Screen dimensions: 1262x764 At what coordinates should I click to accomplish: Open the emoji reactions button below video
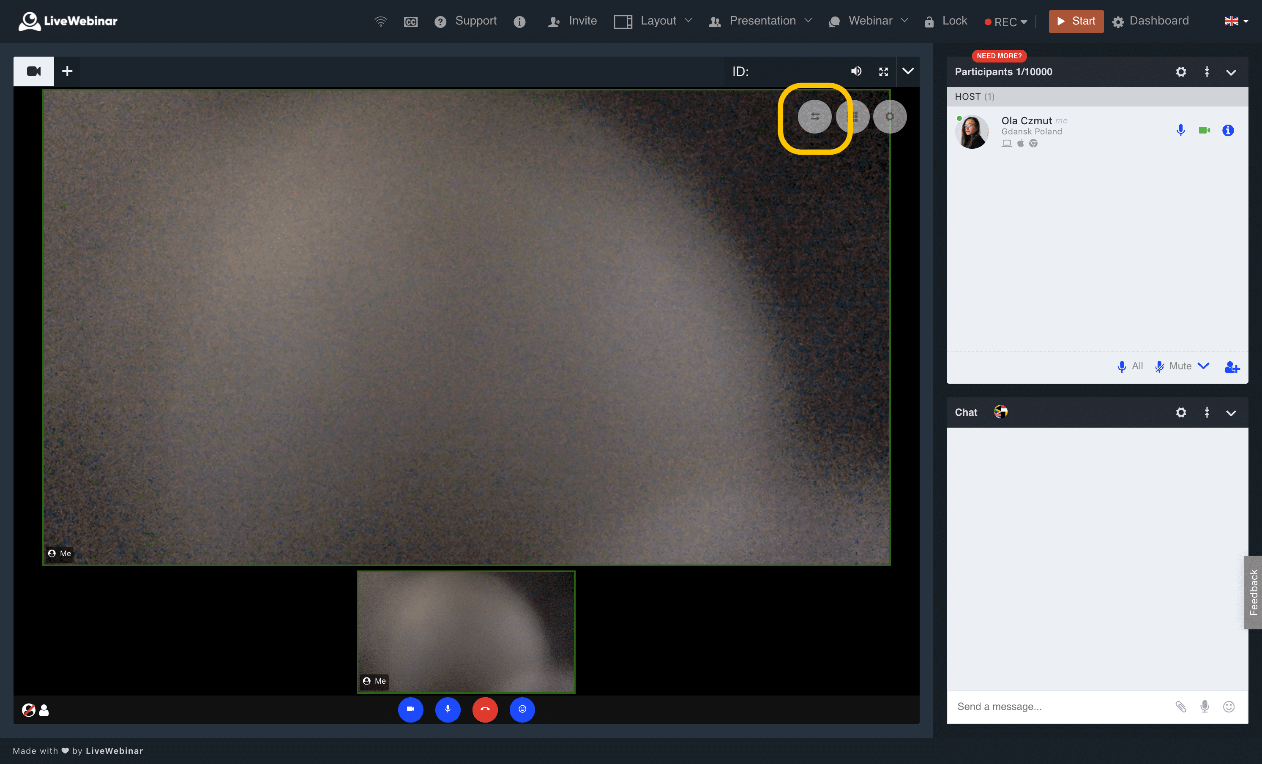[x=522, y=709]
